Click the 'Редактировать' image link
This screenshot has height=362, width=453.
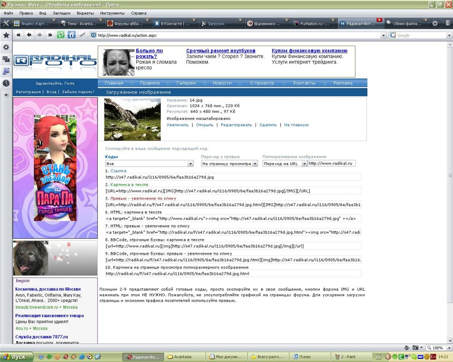(x=236, y=125)
